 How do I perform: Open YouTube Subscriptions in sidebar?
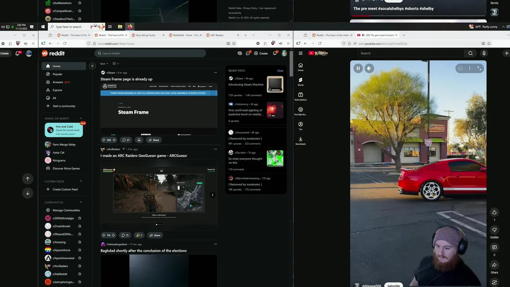coord(300,96)
